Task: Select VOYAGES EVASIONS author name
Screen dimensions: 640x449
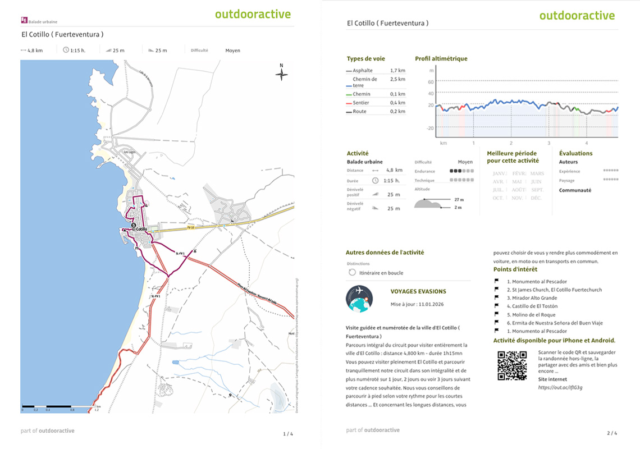Action: 418,291
